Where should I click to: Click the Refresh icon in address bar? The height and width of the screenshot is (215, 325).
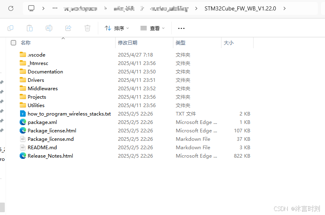click(x=11, y=8)
